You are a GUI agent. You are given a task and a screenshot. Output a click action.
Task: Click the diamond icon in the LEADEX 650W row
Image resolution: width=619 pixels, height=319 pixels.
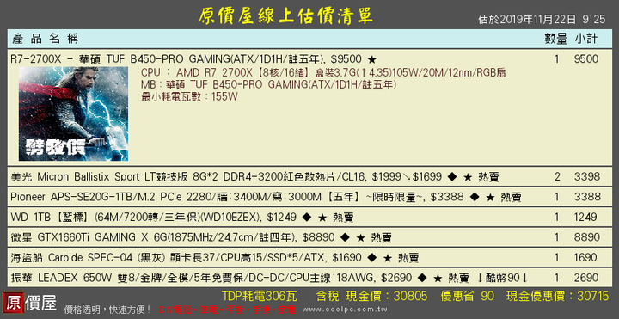click(x=422, y=279)
